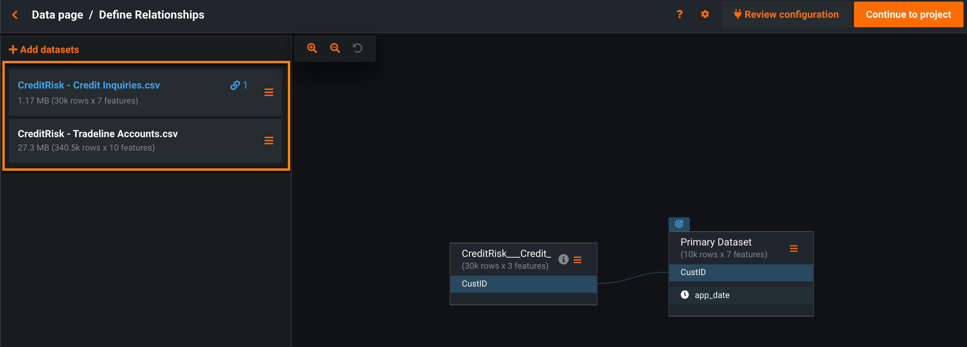The width and height of the screenshot is (967, 347).
Task: Open the settings gear icon
Action: tap(705, 15)
